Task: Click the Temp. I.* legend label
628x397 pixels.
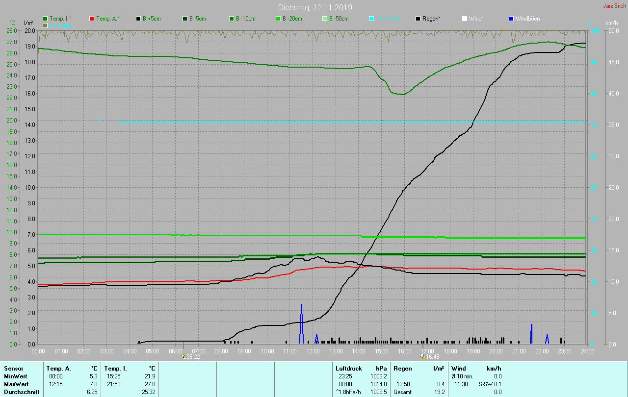Action: point(60,19)
